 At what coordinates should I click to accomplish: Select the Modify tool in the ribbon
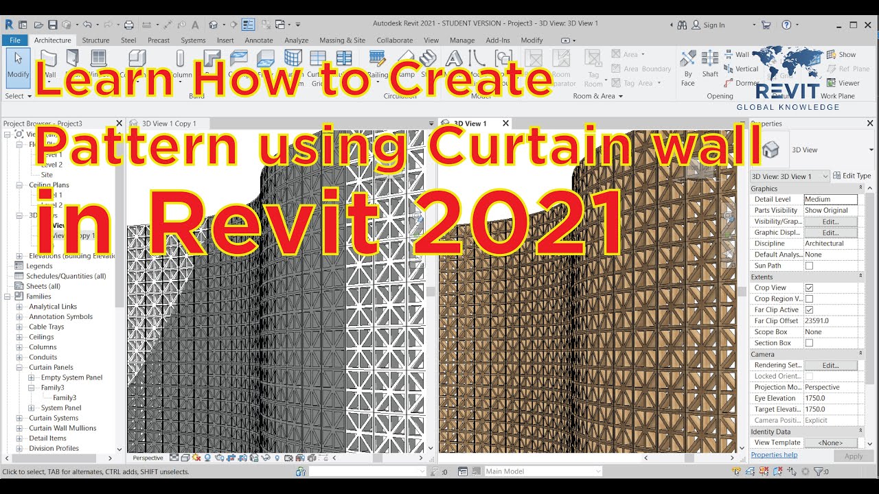pos(19,69)
